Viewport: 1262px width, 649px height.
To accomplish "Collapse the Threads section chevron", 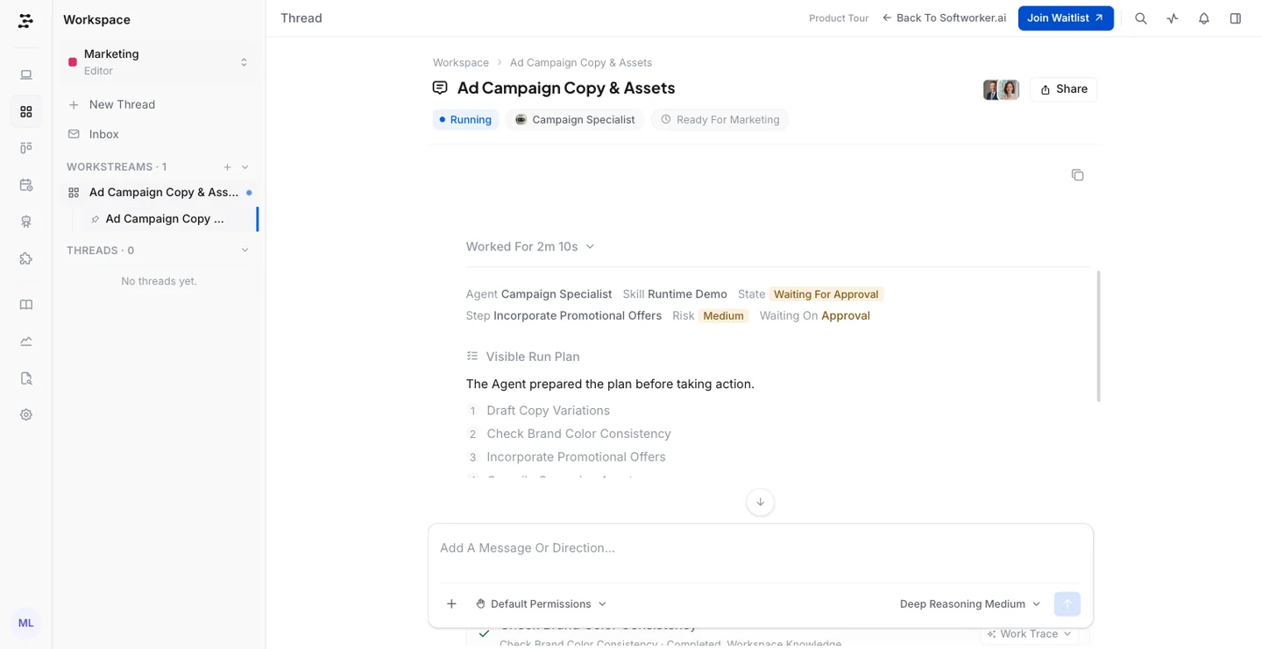I will pyautogui.click(x=245, y=250).
